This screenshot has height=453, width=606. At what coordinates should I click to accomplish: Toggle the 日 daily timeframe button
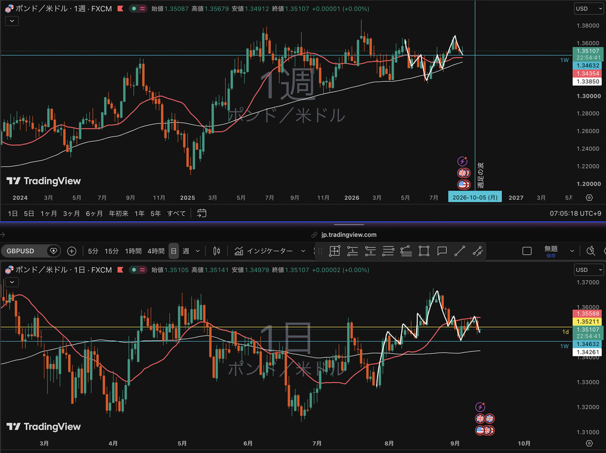pos(173,251)
